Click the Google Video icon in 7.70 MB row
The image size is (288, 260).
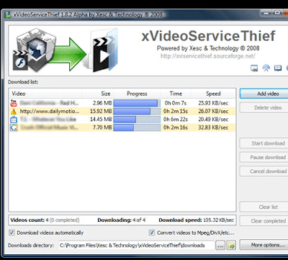[14, 127]
